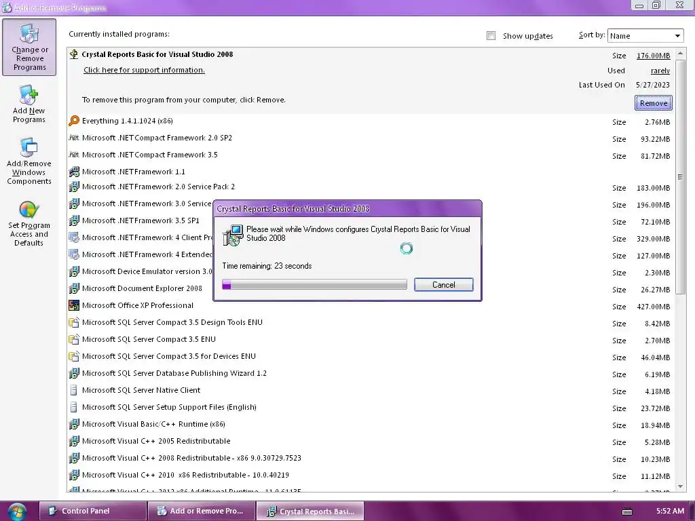The image size is (695, 521).
Task: Click the 176.00MB size link
Action: [654, 56]
